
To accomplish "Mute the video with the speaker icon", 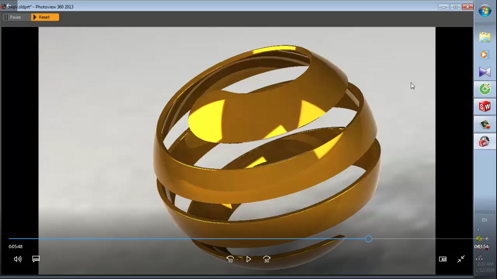I will pyautogui.click(x=17, y=259).
